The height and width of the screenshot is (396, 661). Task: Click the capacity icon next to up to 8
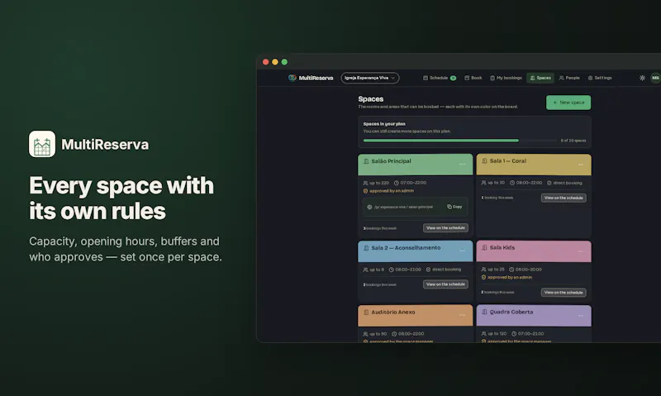pyautogui.click(x=365, y=270)
